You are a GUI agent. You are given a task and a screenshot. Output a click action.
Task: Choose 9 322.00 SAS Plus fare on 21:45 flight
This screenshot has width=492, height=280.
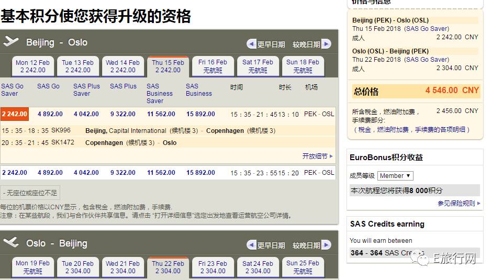click(123, 114)
